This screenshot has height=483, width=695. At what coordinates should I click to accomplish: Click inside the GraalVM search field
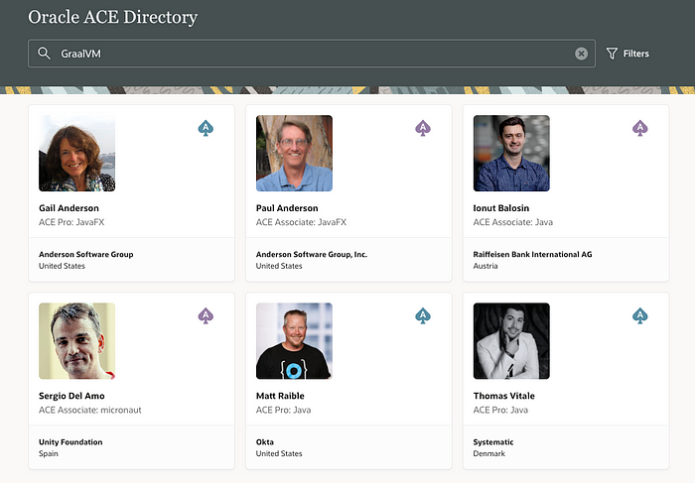(x=298, y=54)
